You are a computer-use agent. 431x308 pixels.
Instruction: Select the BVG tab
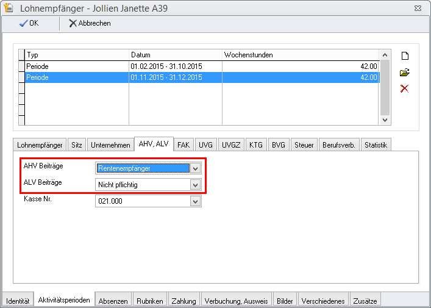(278, 145)
